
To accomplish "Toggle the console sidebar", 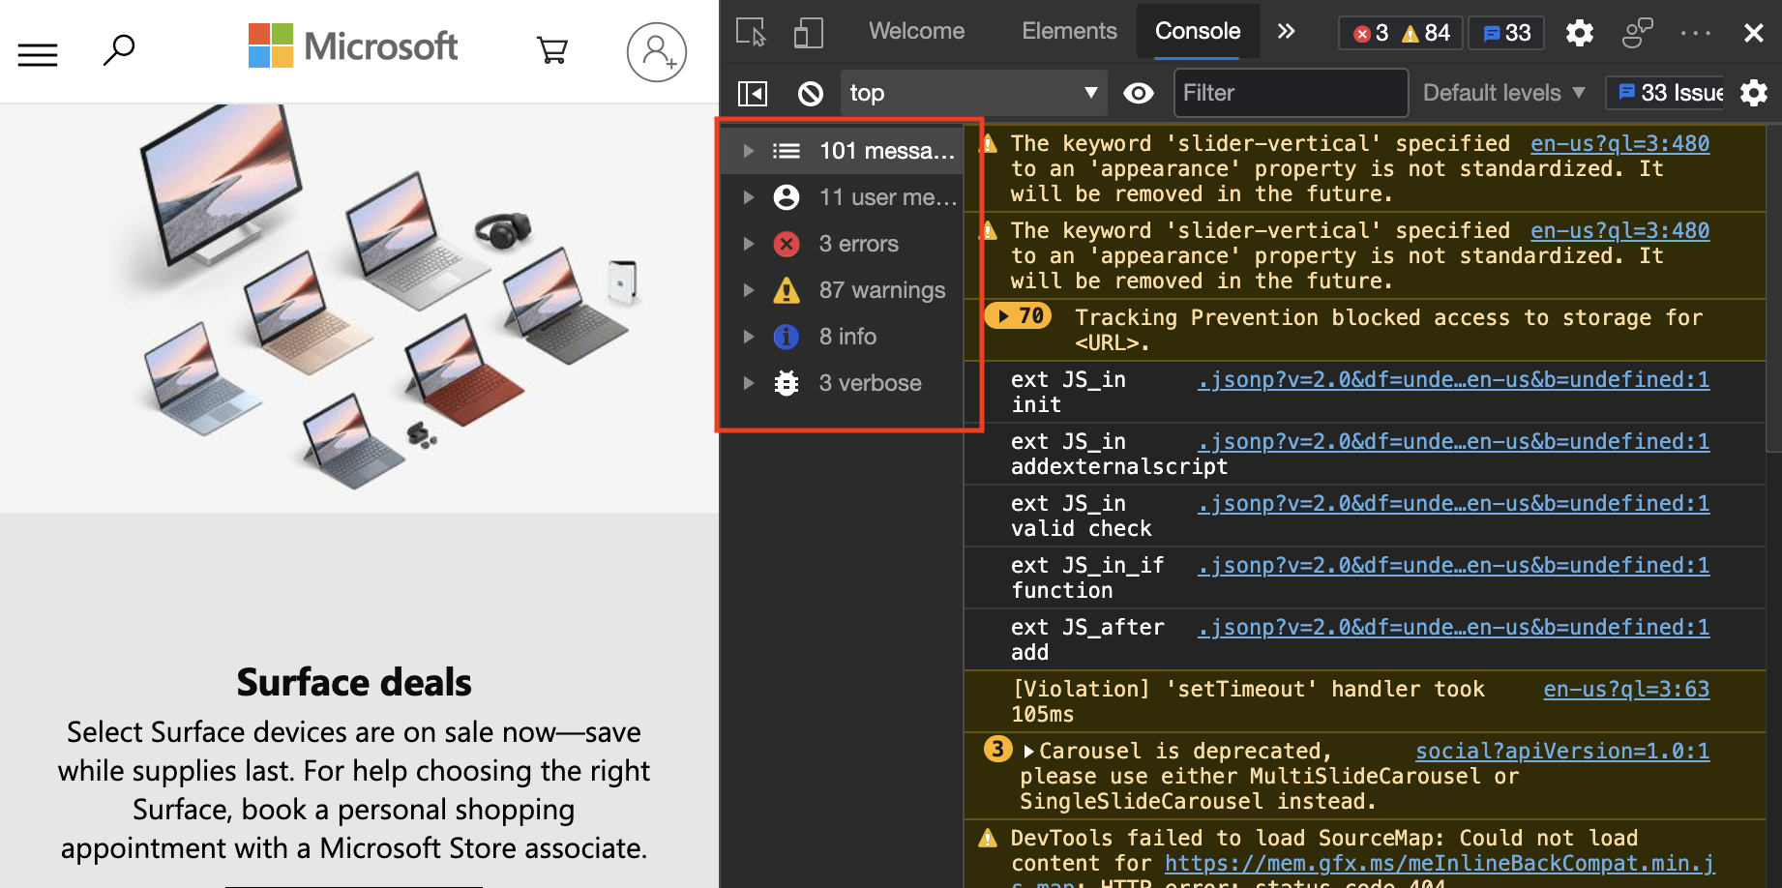I will click(753, 93).
